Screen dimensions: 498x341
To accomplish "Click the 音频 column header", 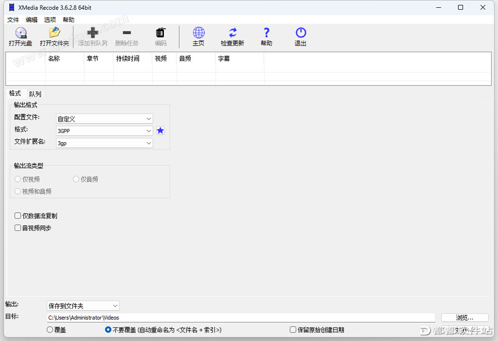I will coord(196,58).
